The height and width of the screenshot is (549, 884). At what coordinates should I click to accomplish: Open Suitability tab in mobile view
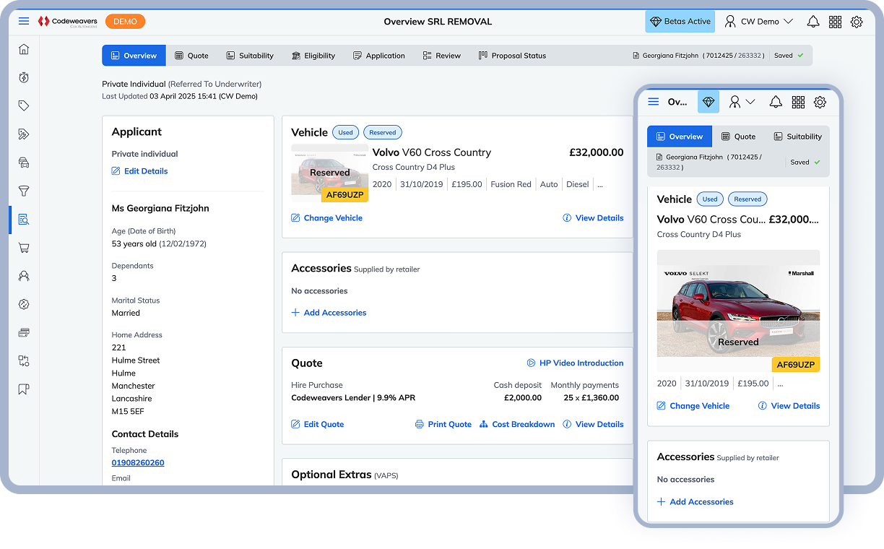pyautogui.click(x=798, y=137)
